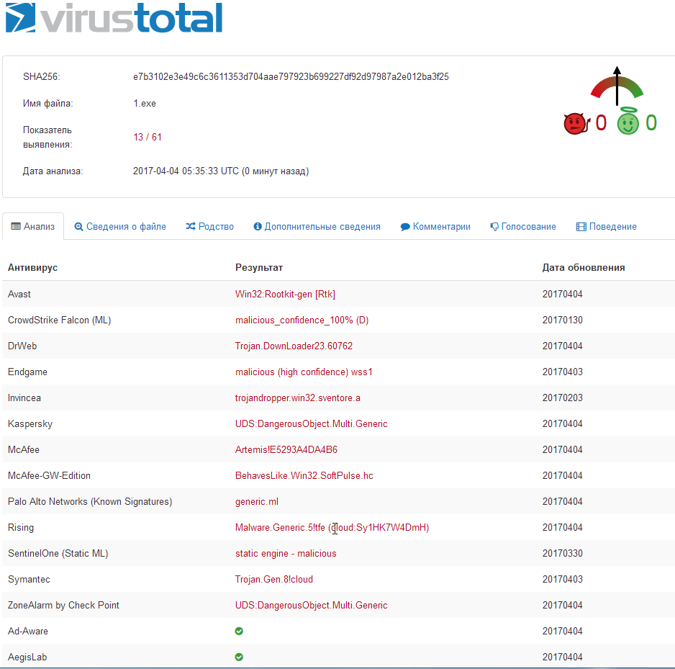Open the Анализ tab
Viewport: 675px width, 669px height.
click(x=33, y=226)
